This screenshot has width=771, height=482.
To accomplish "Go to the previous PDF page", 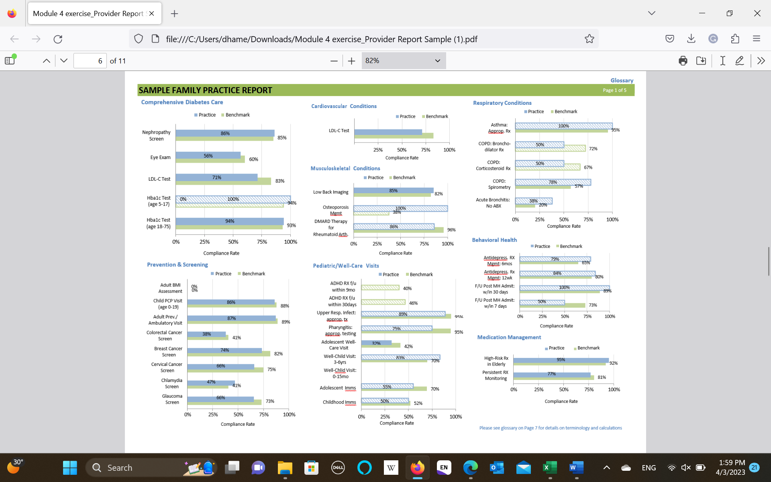I will coord(46,60).
